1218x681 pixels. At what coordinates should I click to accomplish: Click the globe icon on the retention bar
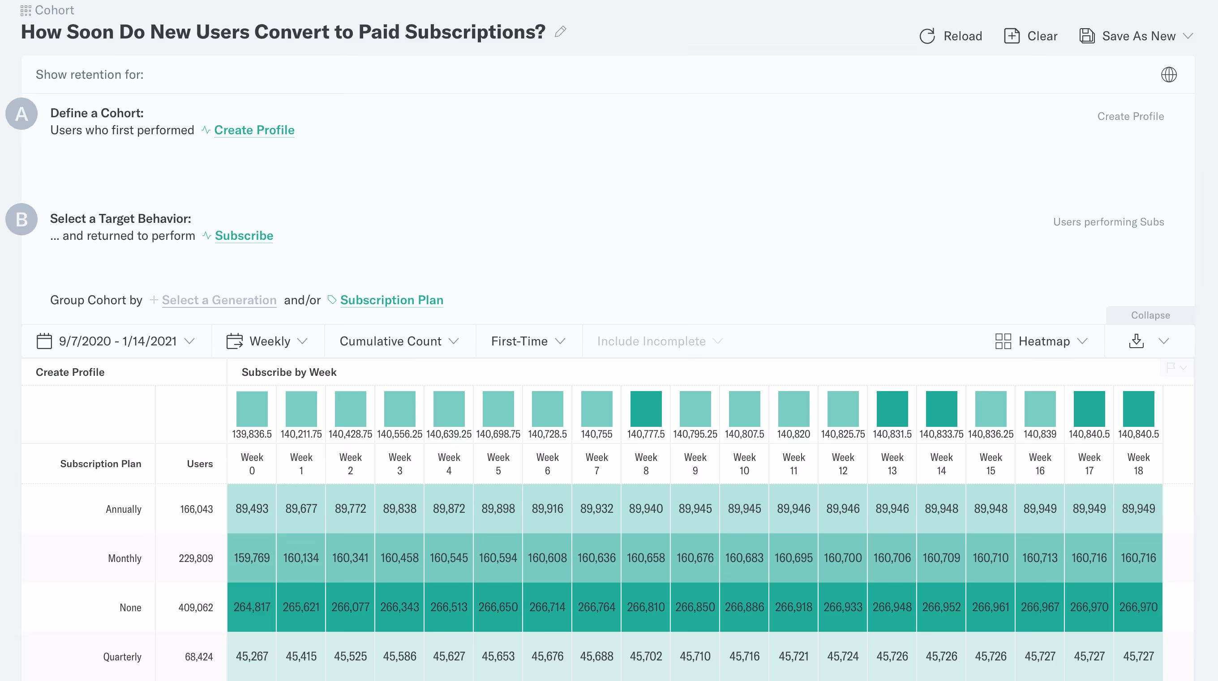point(1169,75)
